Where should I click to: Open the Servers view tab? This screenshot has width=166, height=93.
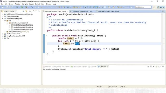coord(66,67)
